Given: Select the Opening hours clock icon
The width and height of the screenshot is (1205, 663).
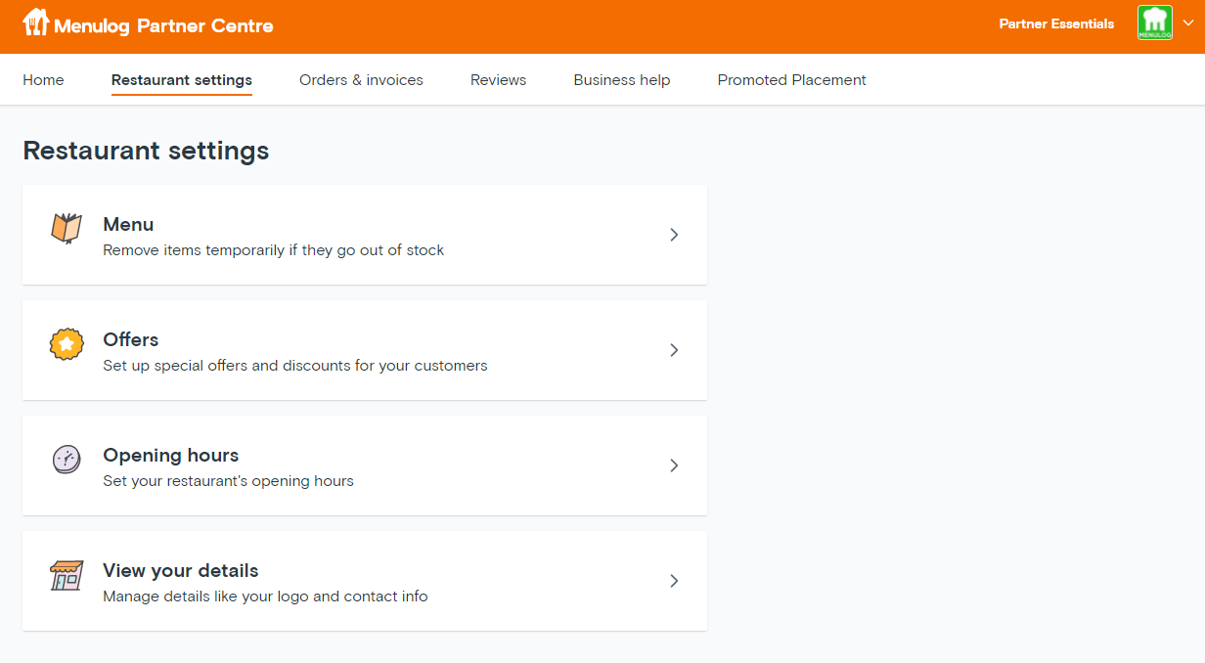Looking at the screenshot, I should (66, 459).
